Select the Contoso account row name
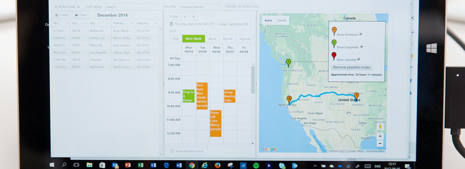The image size is (465, 169). coord(60,67)
